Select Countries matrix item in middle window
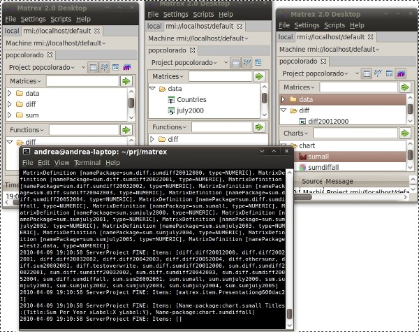 click(186, 100)
